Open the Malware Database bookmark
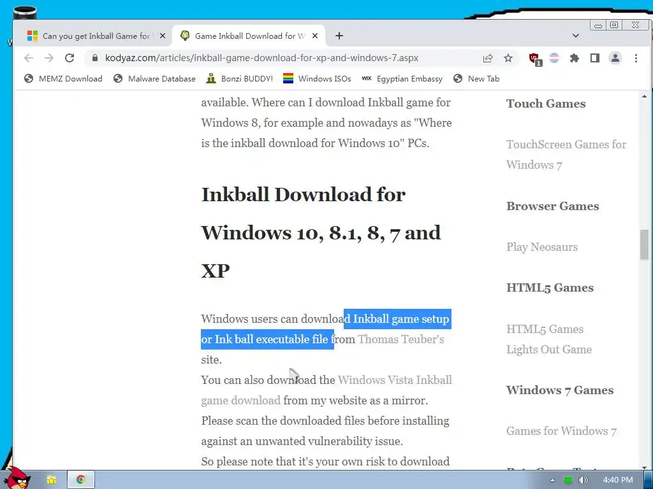 click(x=154, y=78)
